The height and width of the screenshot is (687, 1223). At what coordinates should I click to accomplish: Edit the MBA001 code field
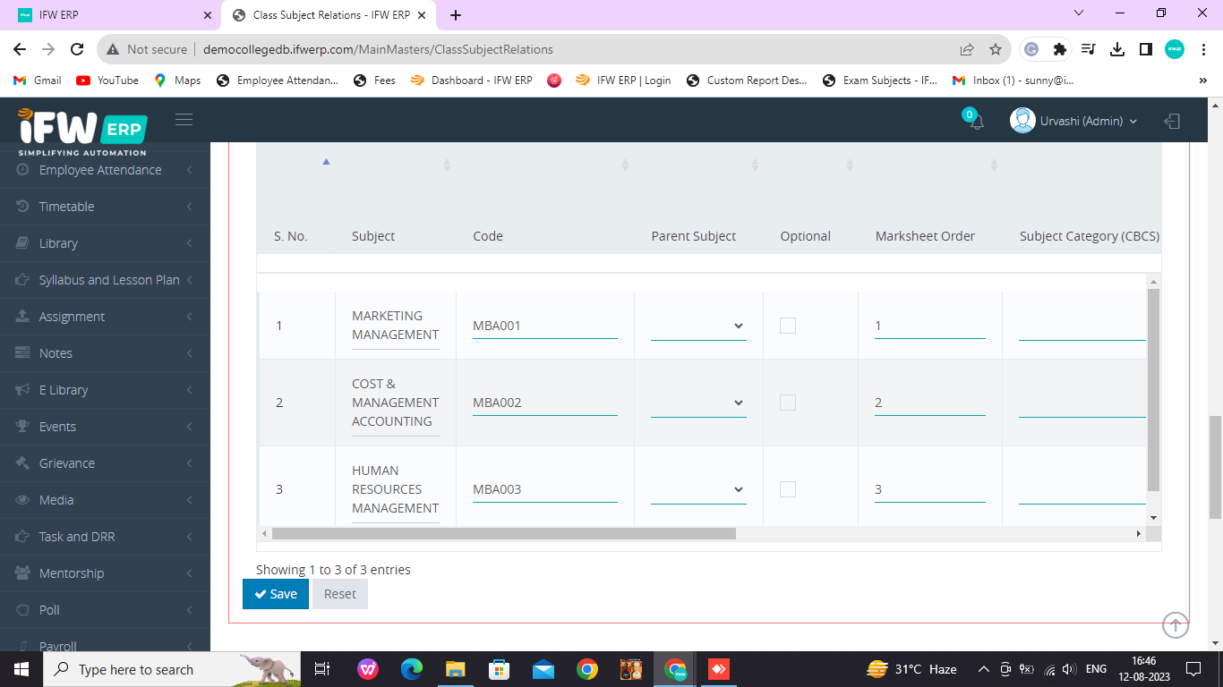pyautogui.click(x=545, y=326)
